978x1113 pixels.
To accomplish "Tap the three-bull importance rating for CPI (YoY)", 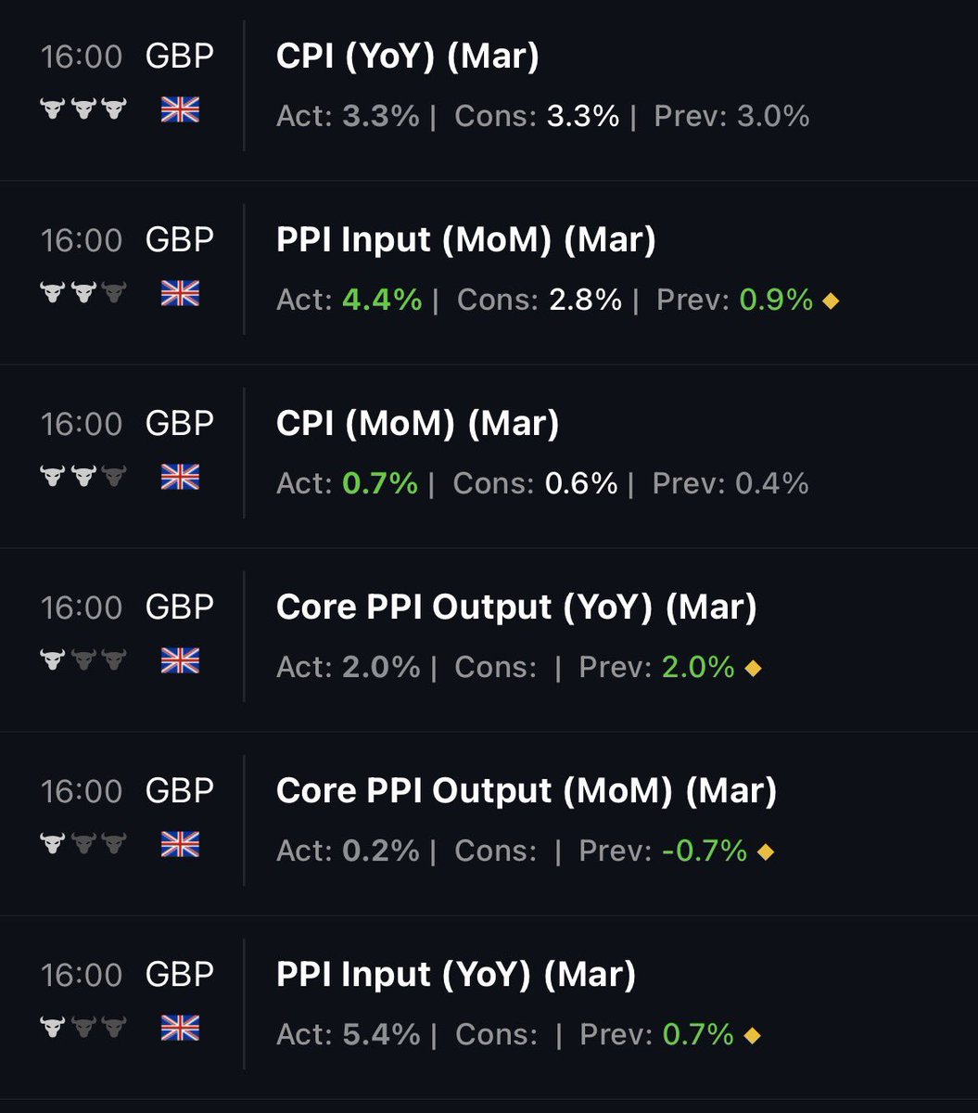I will [83, 110].
